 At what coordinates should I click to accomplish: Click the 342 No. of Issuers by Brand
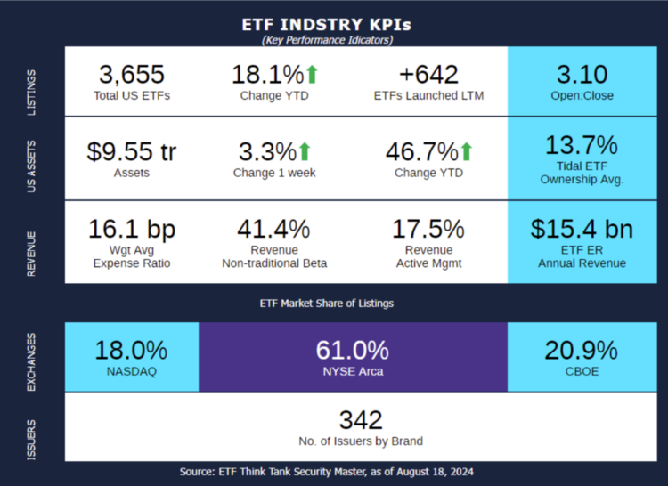[361, 420]
